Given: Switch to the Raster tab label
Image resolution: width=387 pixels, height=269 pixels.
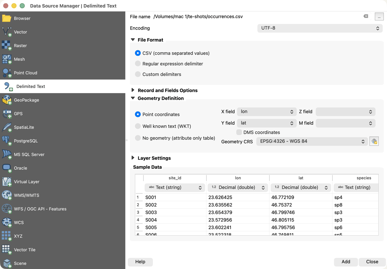Looking at the screenshot, I should click(x=20, y=45).
